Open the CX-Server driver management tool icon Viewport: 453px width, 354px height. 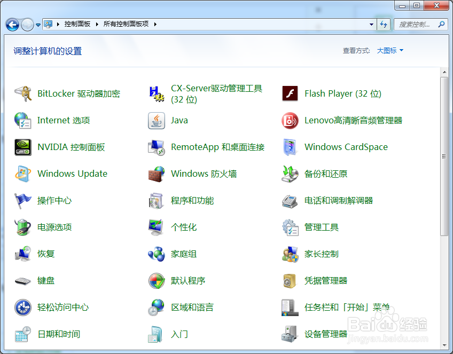157,93
